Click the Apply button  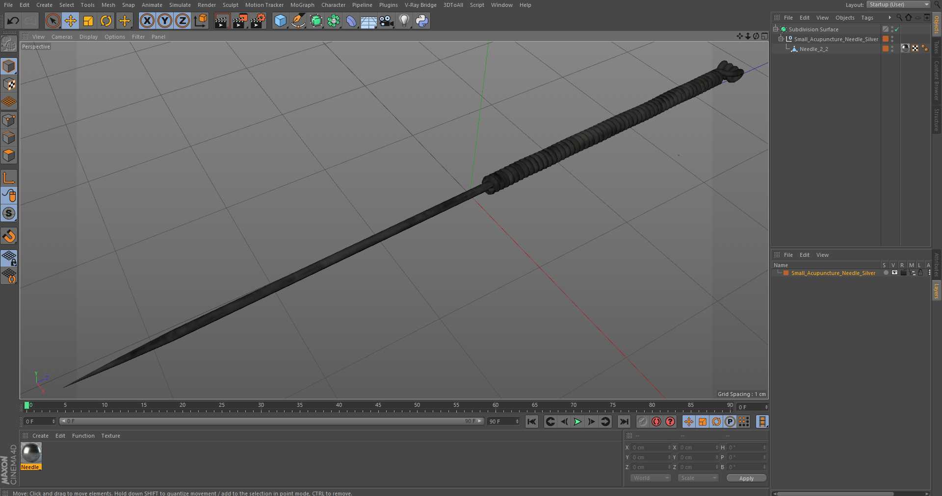(x=746, y=478)
